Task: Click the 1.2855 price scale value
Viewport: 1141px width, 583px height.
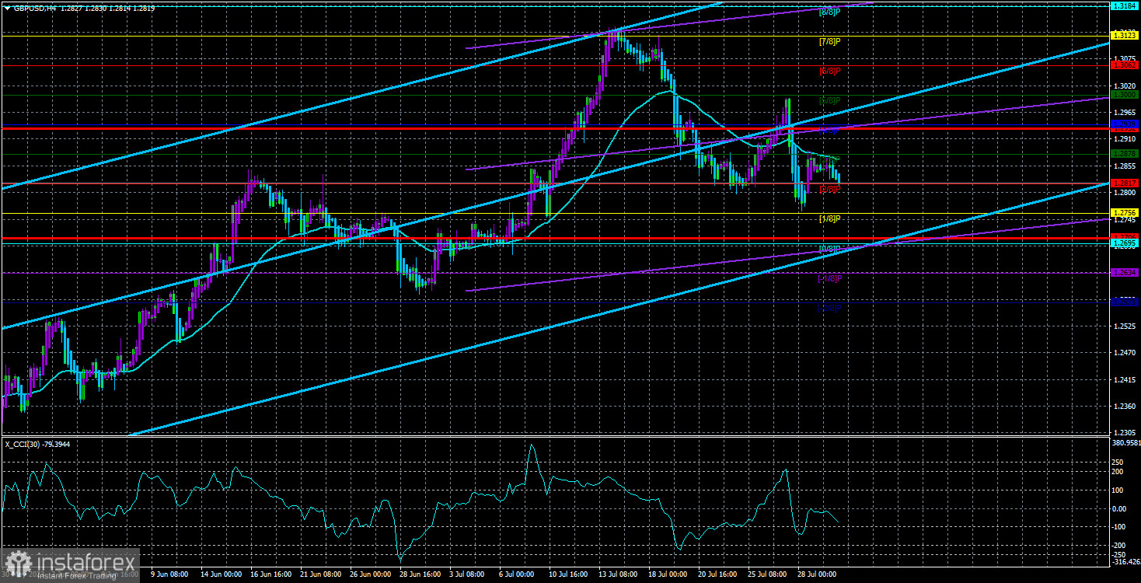Action: (1125, 166)
